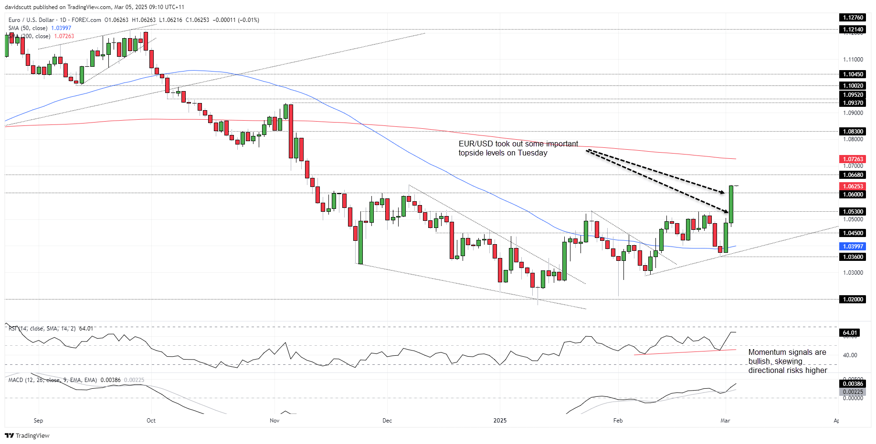Click the 'EUR/USD took out some important' note
This screenshot has width=876, height=444.
(518, 148)
